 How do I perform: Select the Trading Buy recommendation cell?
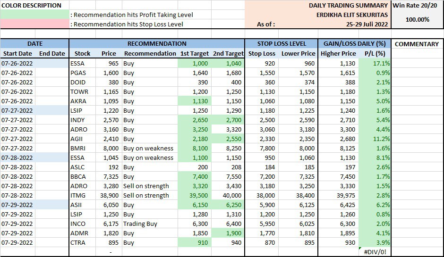click(140, 224)
